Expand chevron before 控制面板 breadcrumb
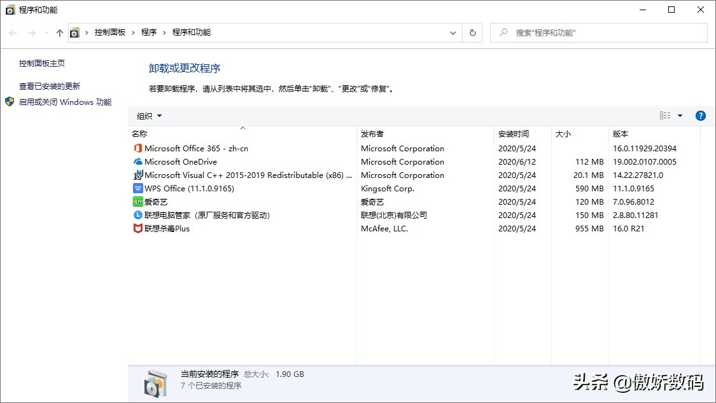This screenshot has height=403, width=716. [87, 33]
